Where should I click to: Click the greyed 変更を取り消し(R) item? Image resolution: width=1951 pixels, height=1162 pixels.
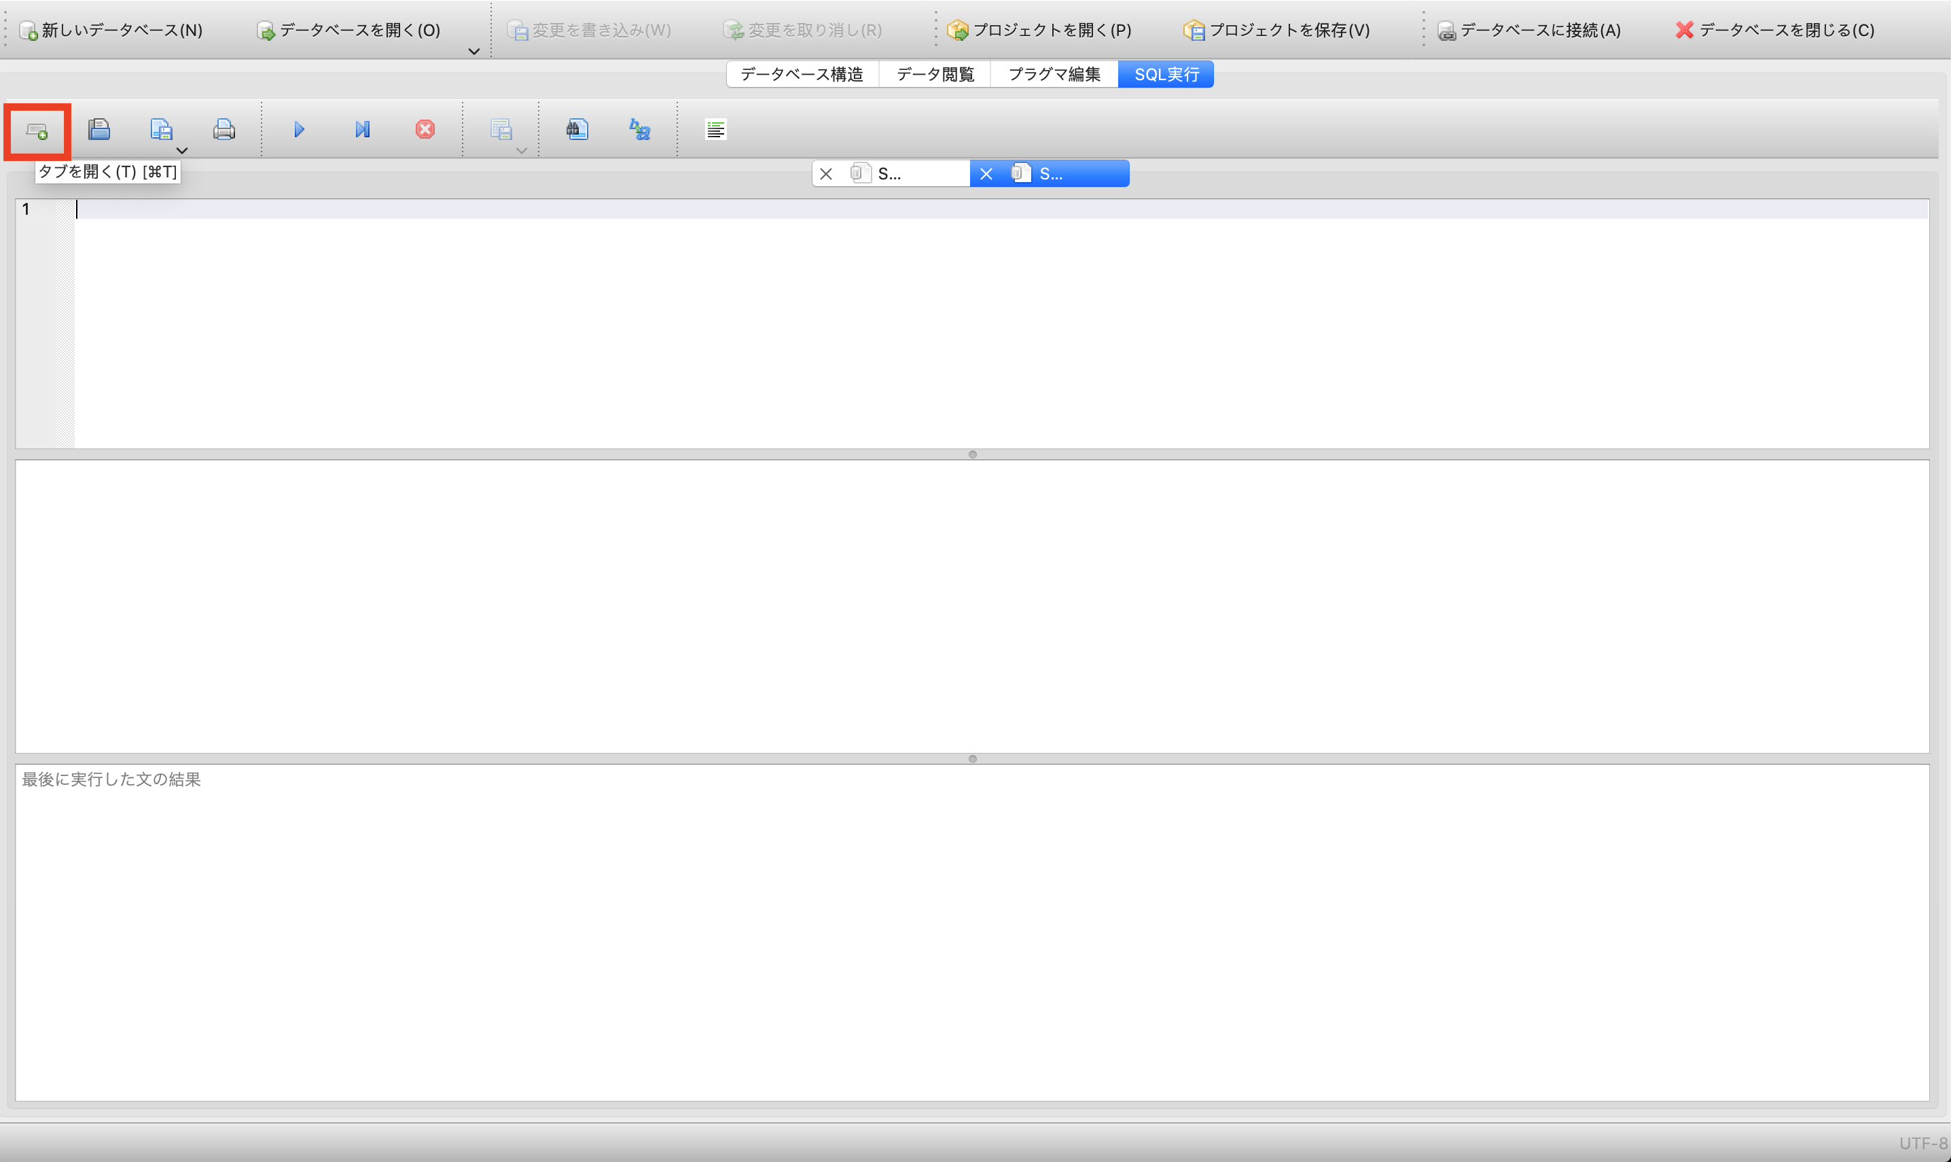click(803, 31)
